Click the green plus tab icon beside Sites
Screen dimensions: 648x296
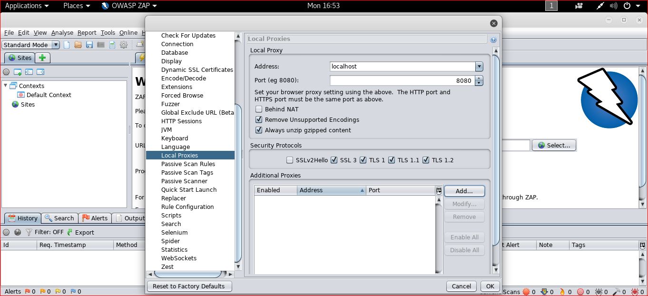[x=42, y=58]
